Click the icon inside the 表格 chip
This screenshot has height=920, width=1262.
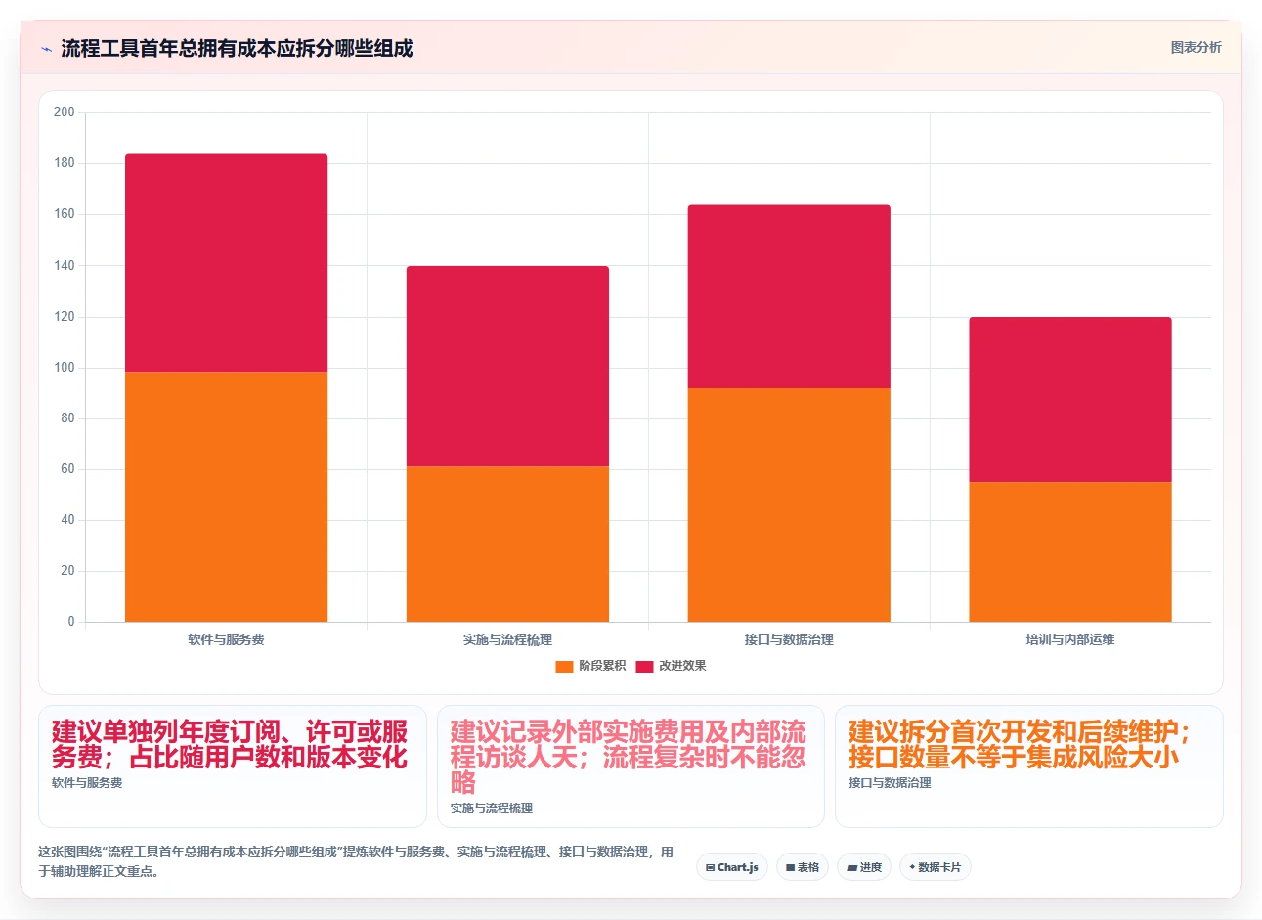coord(790,868)
